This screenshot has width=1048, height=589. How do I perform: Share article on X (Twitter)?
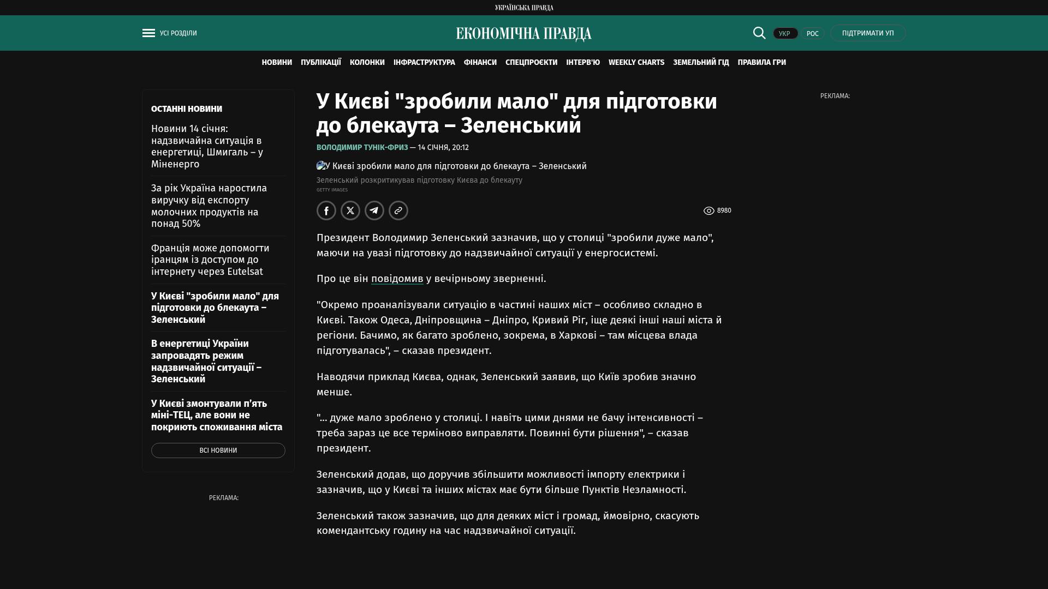tap(350, 211)
